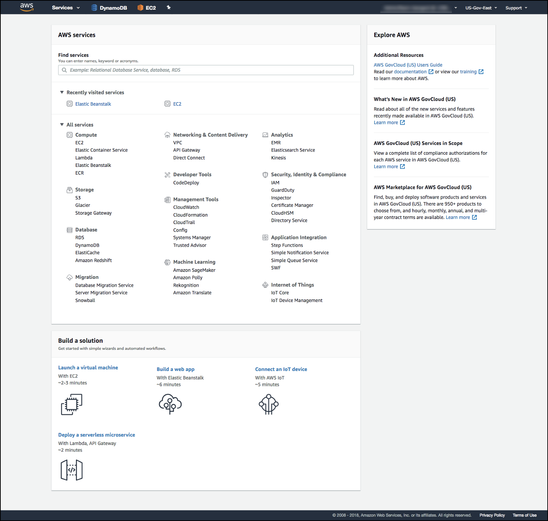Click the Machine Learning category icon
Screen dimensions: 548x521
(x=168, y=262)
